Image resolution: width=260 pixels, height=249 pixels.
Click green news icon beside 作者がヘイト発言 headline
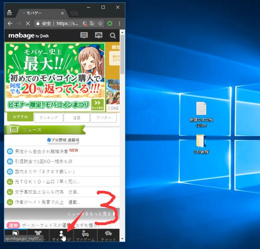[10, 202]
